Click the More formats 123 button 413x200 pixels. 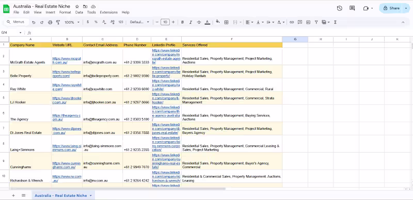121,22
